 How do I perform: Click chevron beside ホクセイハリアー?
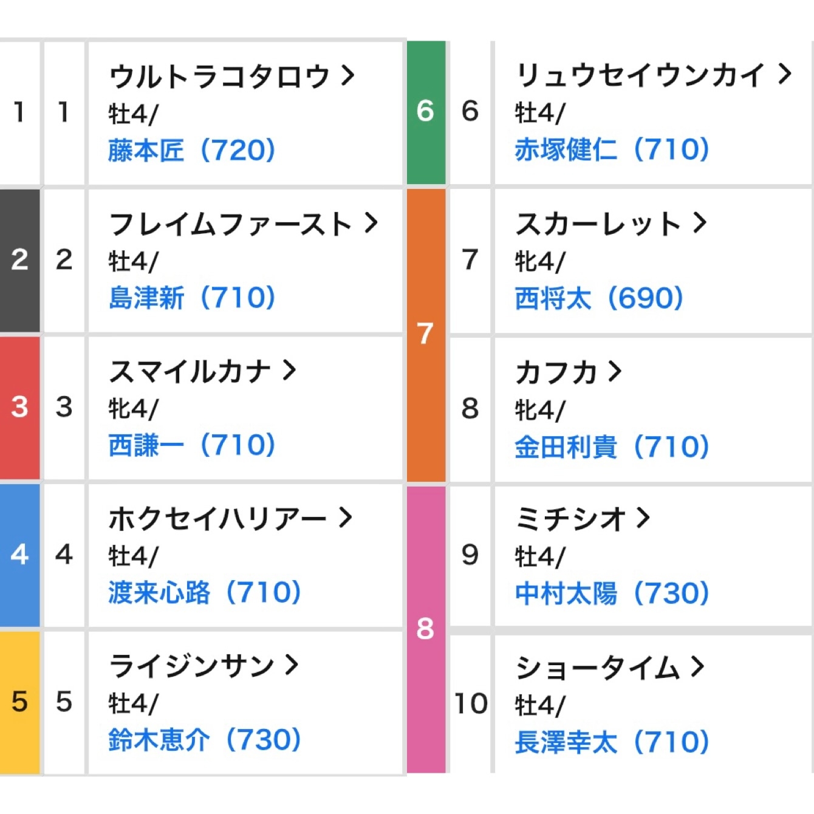(x=346, y=518)
